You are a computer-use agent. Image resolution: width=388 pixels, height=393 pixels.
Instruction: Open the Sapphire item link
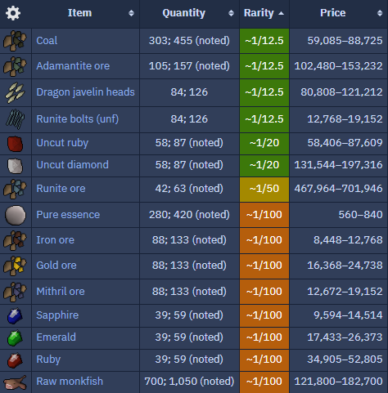[57, 315]
